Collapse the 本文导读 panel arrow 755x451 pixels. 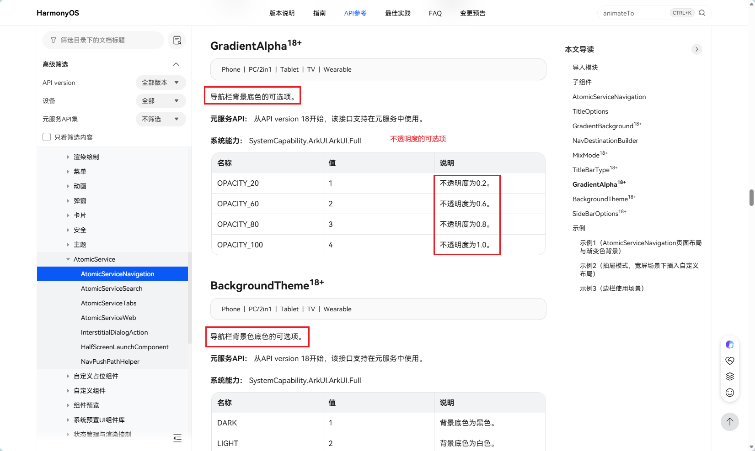pyautogui.click(x=696, y=49)
